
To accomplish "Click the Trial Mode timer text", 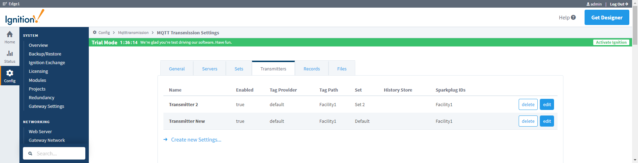I will click(x=129, y=42).
